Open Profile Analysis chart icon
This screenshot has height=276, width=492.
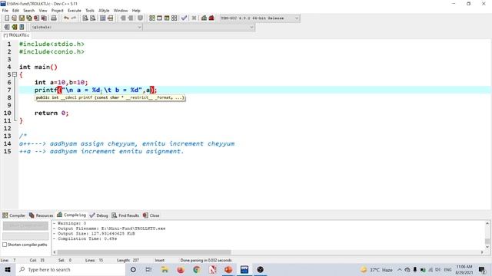click(204, 18)
